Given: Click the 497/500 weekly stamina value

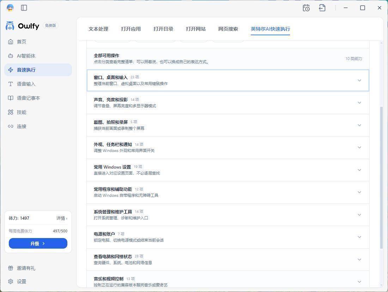Looking at the screenshot, I should tap(60, 231).
